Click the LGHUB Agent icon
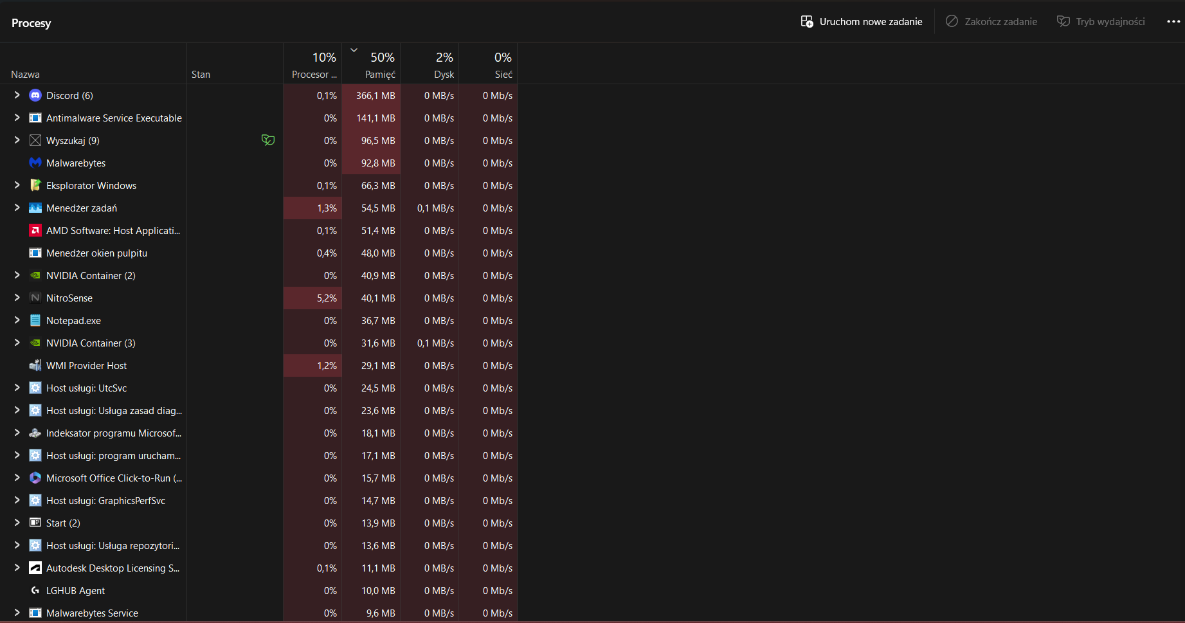1185x623 pixels. [x=35, y=590]
